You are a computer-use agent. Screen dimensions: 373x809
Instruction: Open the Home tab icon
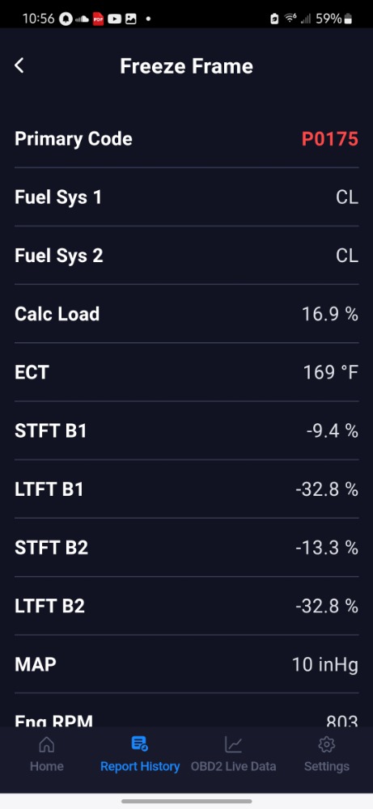click(46, 744)
